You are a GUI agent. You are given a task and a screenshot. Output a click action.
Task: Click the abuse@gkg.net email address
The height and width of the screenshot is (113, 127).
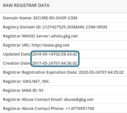click(79, 100)
